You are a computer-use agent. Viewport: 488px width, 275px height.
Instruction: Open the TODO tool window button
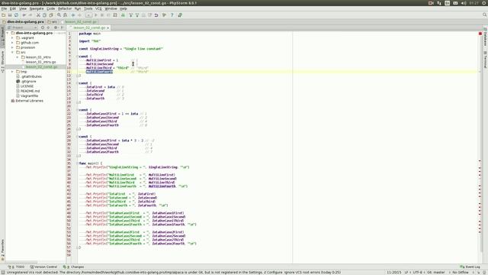(x=16, y=267)
